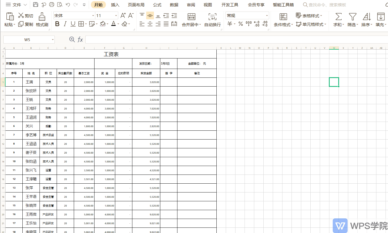Switch to the Review (审阅) tab
The image size is (388, 233).
[x=191, y=5]
